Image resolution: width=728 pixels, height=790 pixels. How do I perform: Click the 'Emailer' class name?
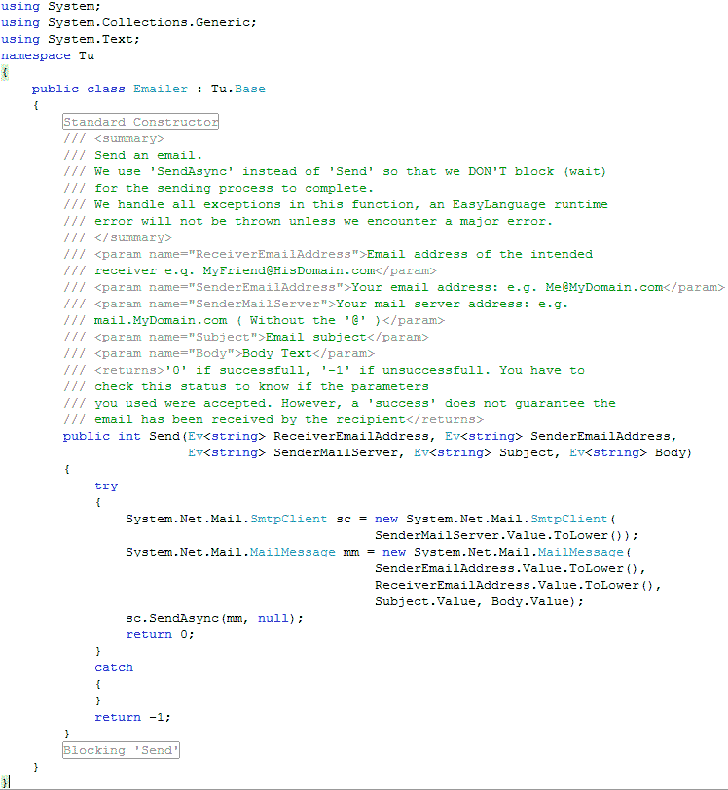pyautogui.click(x=161, y=90)
